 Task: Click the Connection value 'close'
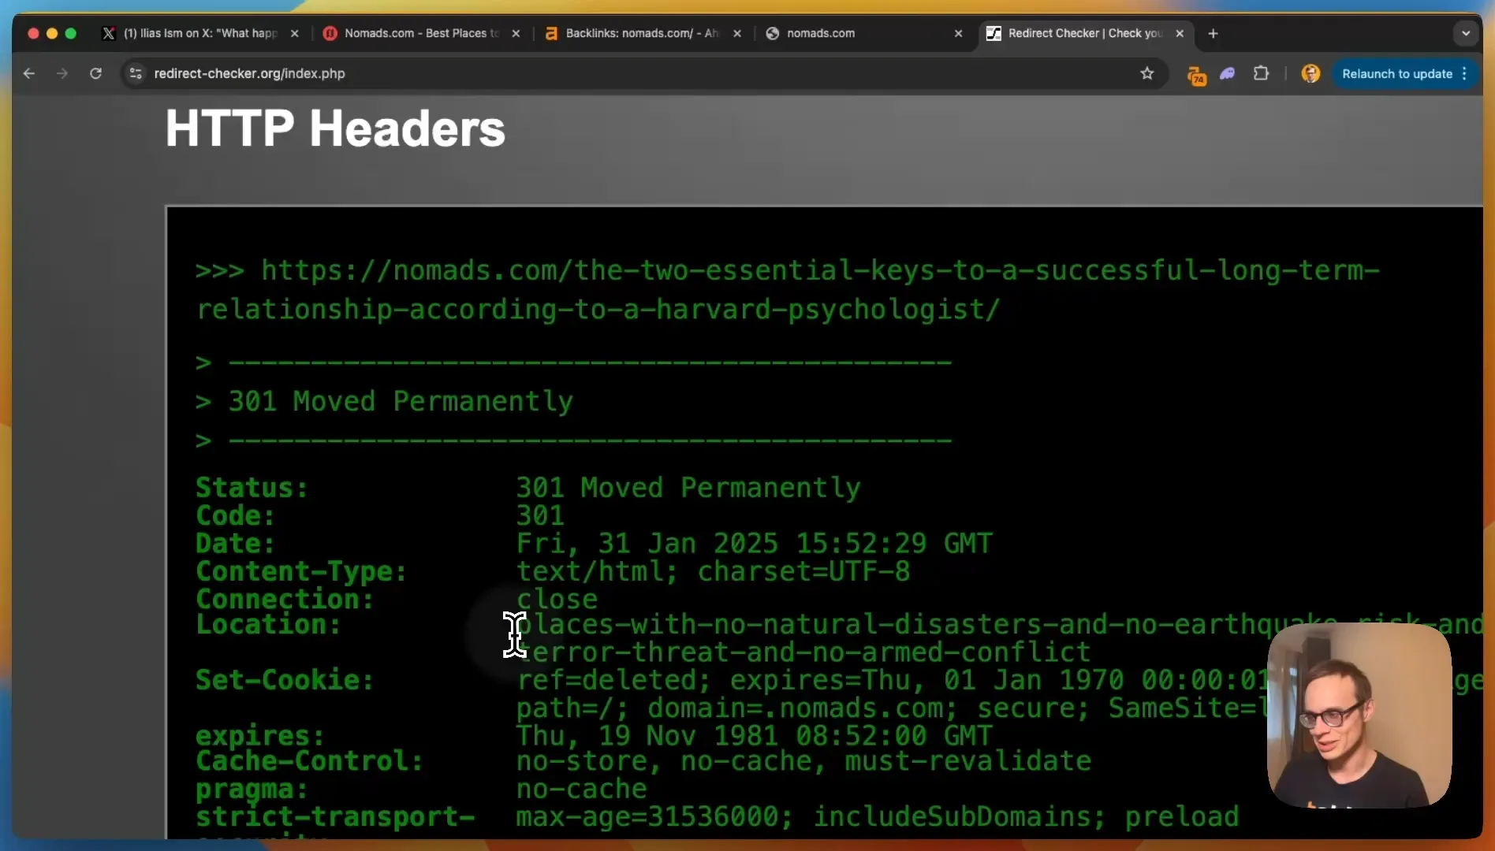click(557, 599)
